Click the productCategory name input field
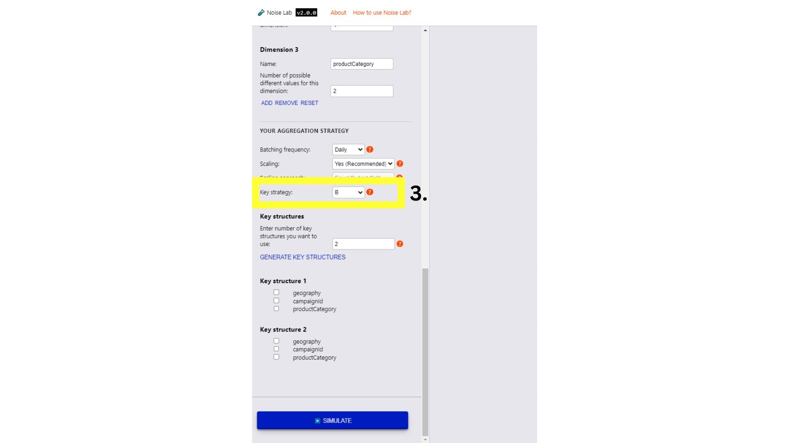 click(362, 64)
